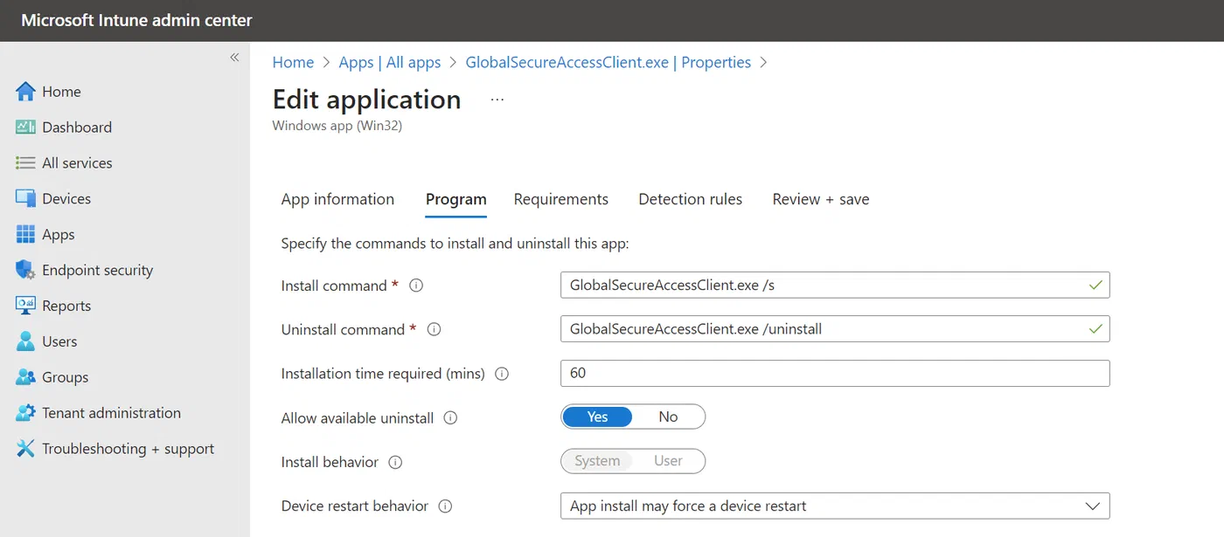
Task: Click the Endpoint security shield icon
Action: click(25, 271)
